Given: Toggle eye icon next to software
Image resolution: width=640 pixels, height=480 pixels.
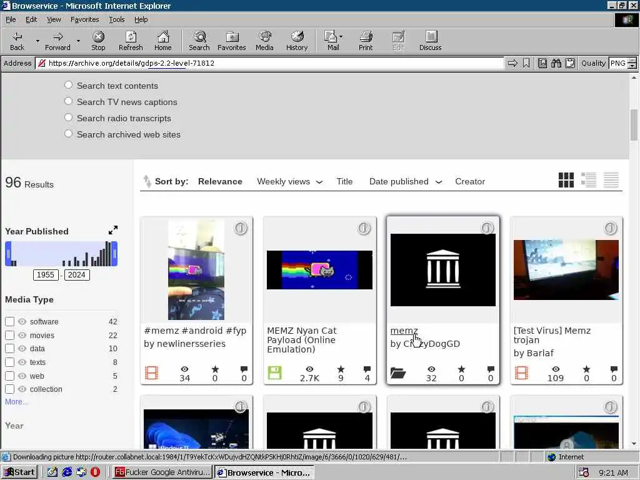Looking at the screenshot, I should (22, 322).
